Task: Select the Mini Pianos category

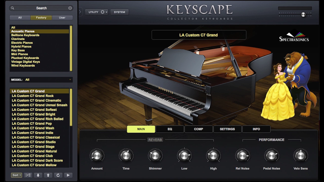Action: (x=39, y=54)
